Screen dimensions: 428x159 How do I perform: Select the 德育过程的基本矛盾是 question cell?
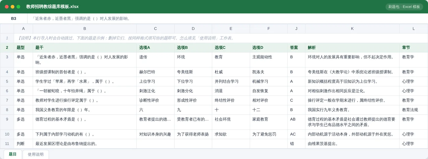(x=85, y=122)
